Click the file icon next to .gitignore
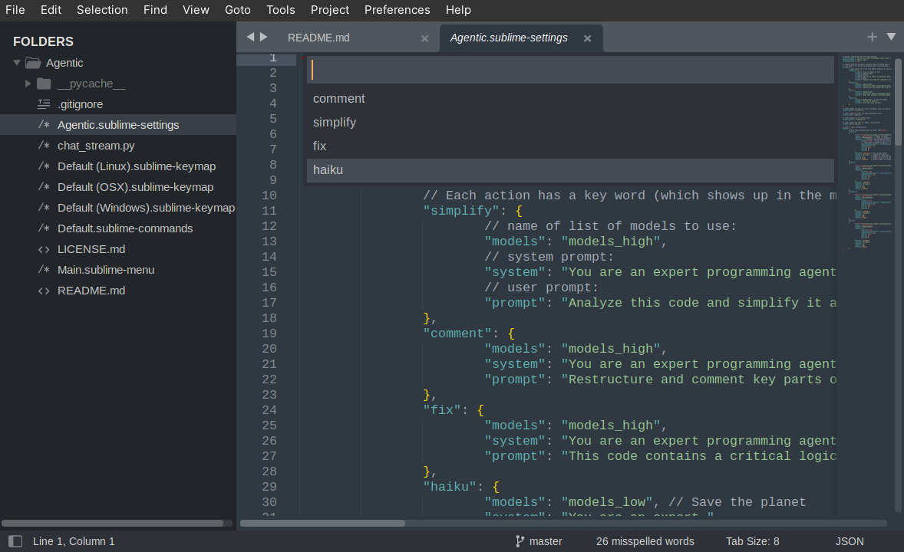Screen dimensions: 904x552 44,103
